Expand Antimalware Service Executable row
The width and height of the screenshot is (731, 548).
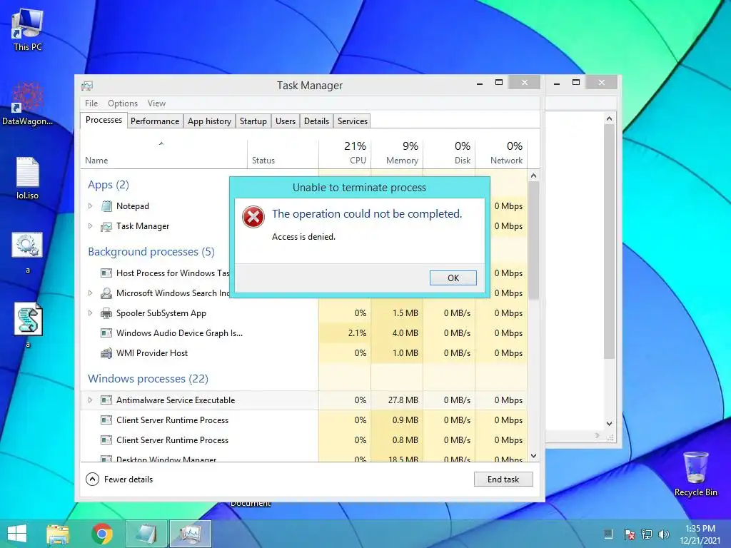[x=91, y=400]
